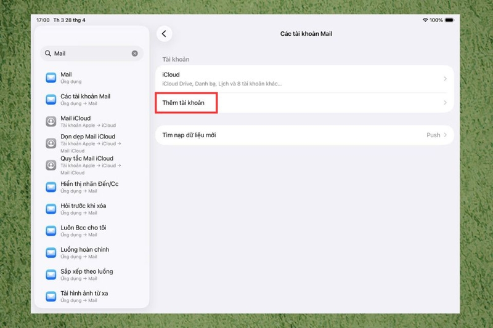Open 'Luồng hoàn chỉnh' result

pyautogui.click(x=92, y=253)
